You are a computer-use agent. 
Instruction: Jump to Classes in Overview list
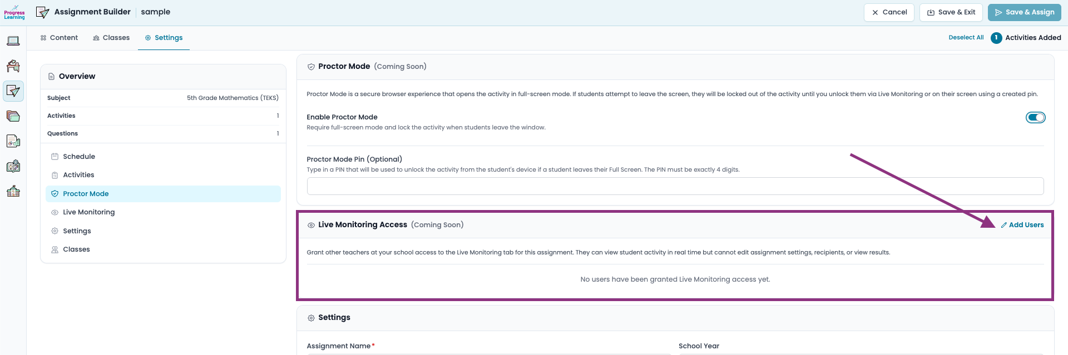pos(163,249)
